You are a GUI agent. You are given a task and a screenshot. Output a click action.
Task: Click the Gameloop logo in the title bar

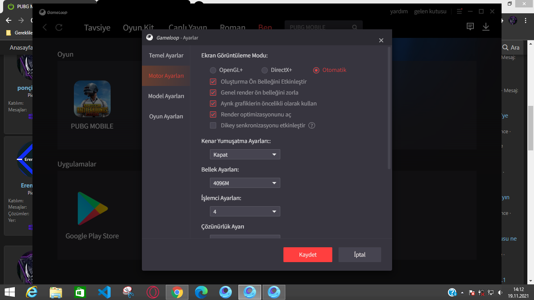point(53,12)
